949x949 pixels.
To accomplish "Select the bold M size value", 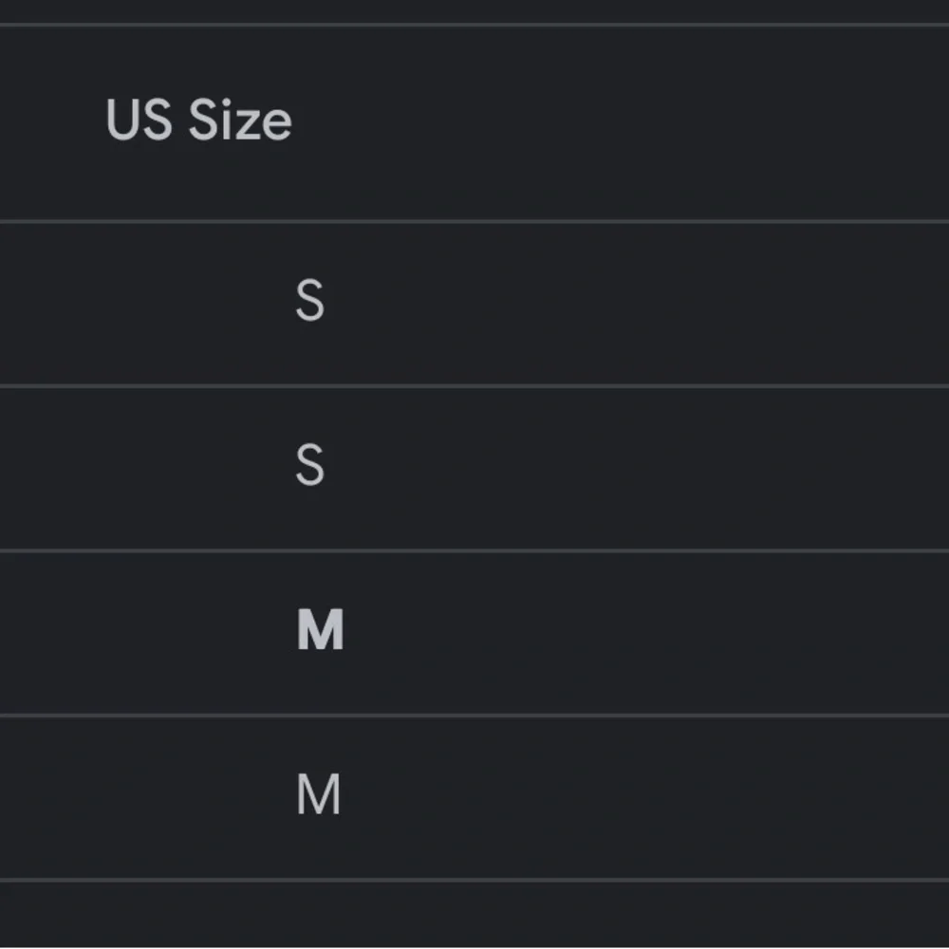I will tap(320, 631).
